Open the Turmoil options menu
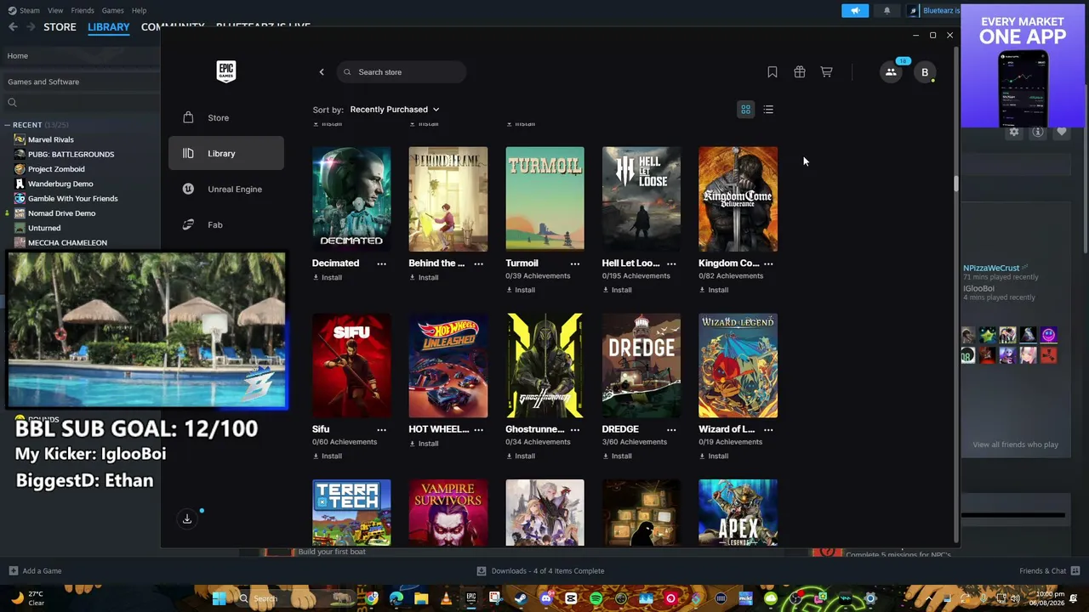The width and height of the screenshot is (1089, 612). click(x=575, y=263)
